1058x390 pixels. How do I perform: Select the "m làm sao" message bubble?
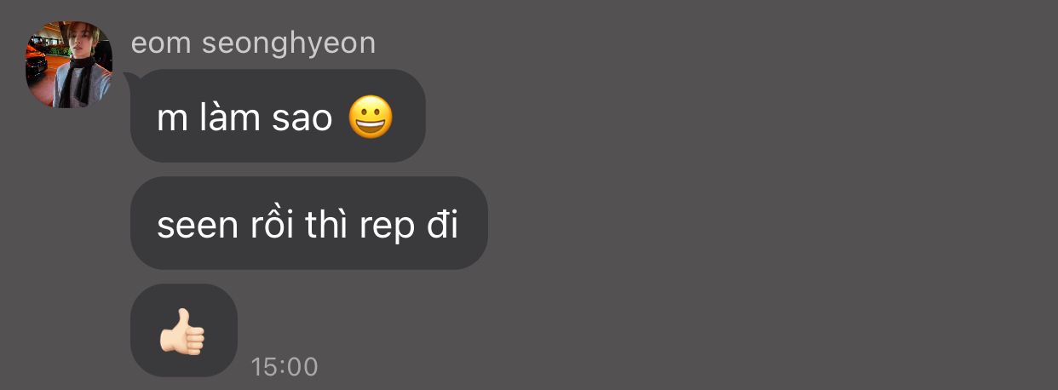pos(278,116)
